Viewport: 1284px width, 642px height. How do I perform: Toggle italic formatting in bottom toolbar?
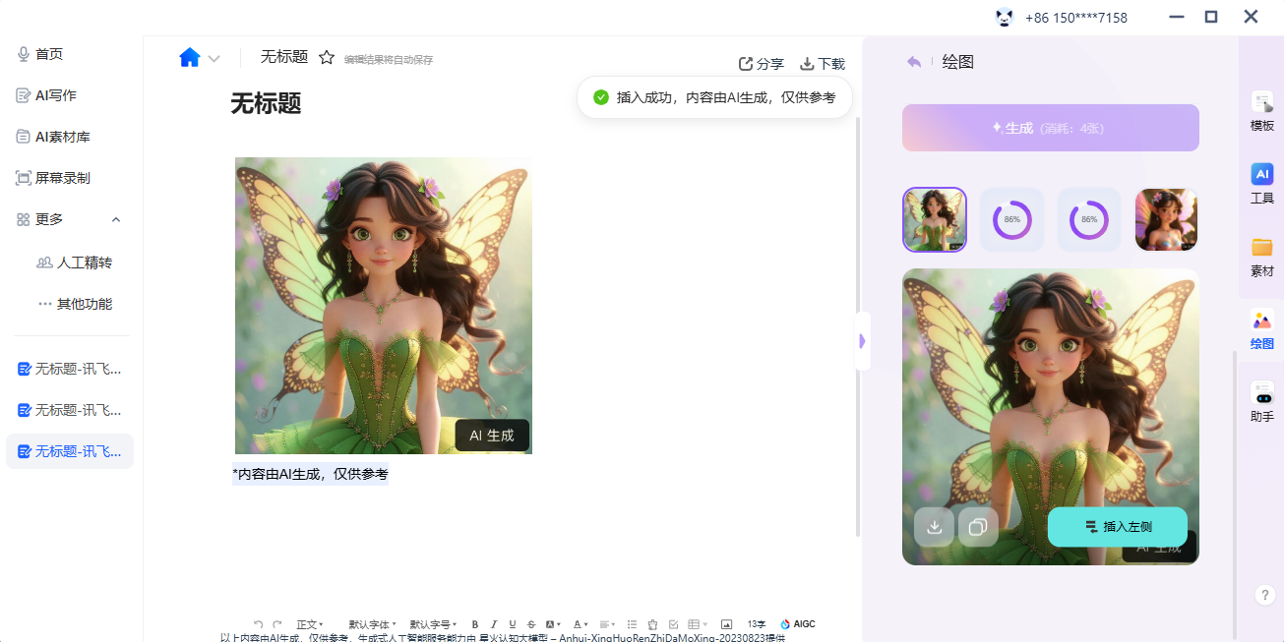click(x=493, y=624)
